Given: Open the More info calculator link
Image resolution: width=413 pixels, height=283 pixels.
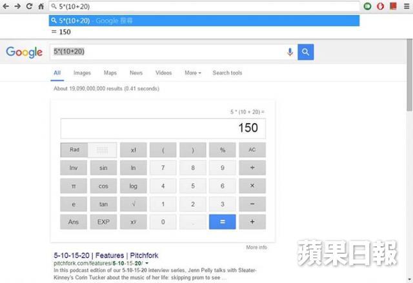Looking at the screenshot, I should tap(257, 248).
